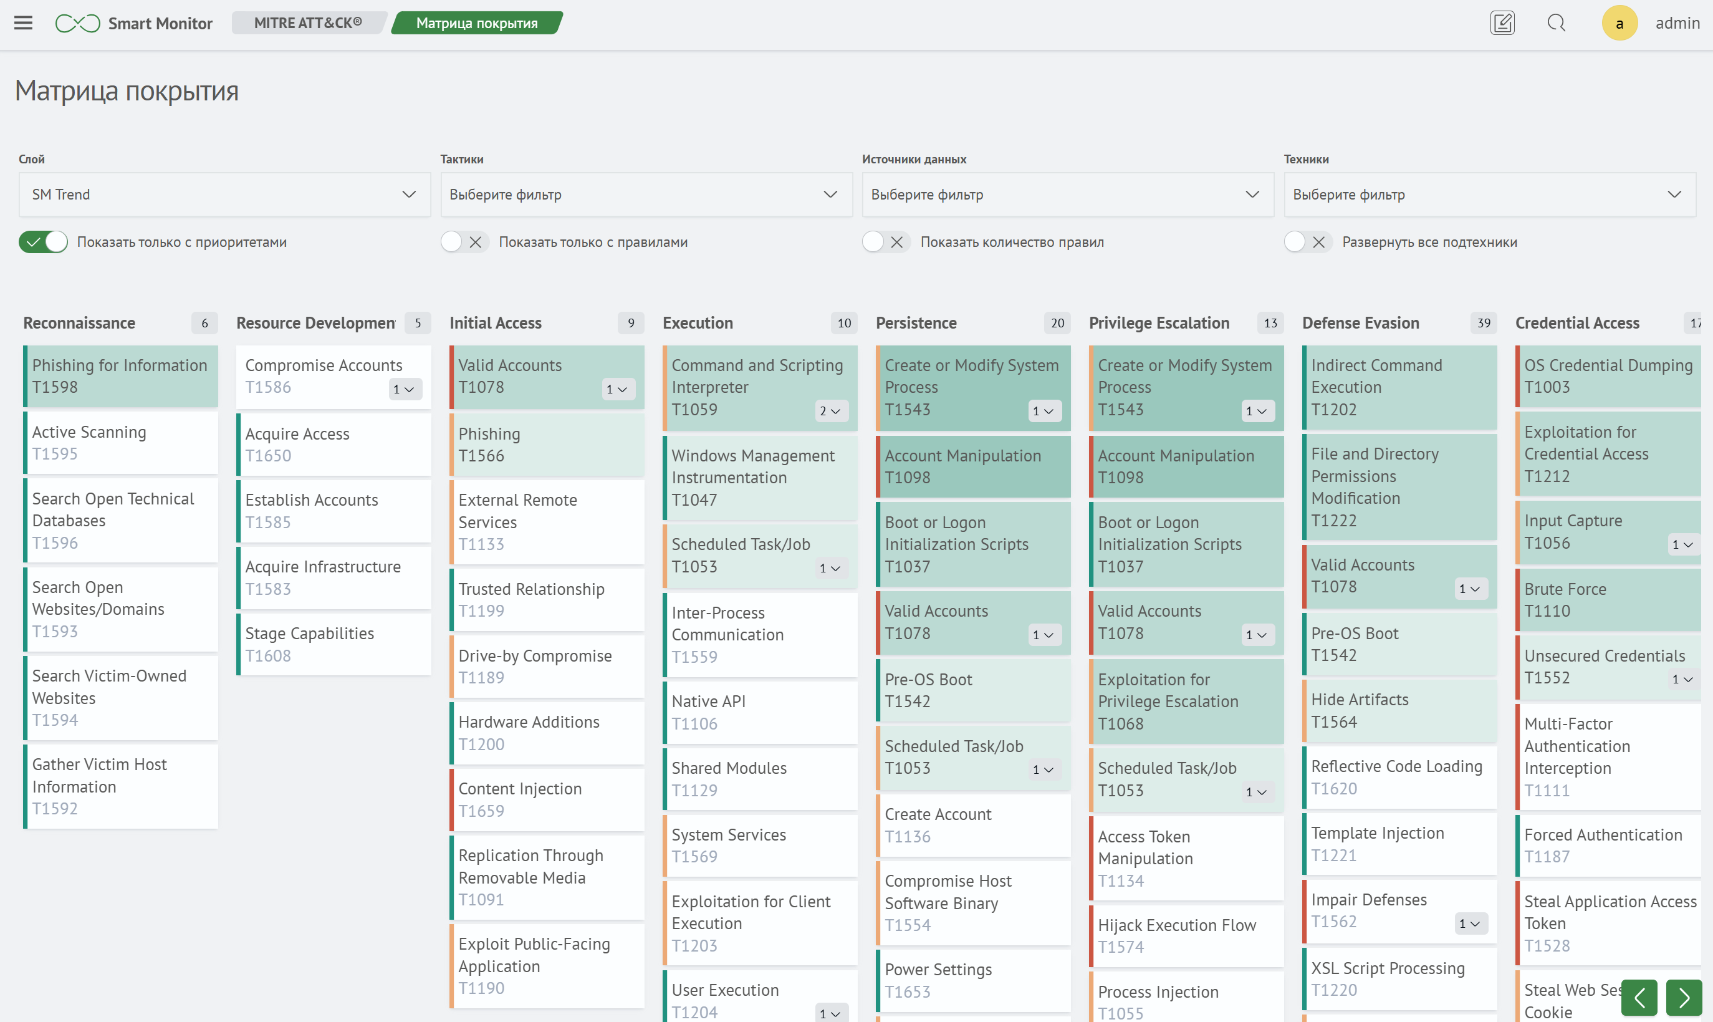Disable 'Показать только с приоритетами' toggle
Viewport: 1713px width, 1022px height.
42,242
